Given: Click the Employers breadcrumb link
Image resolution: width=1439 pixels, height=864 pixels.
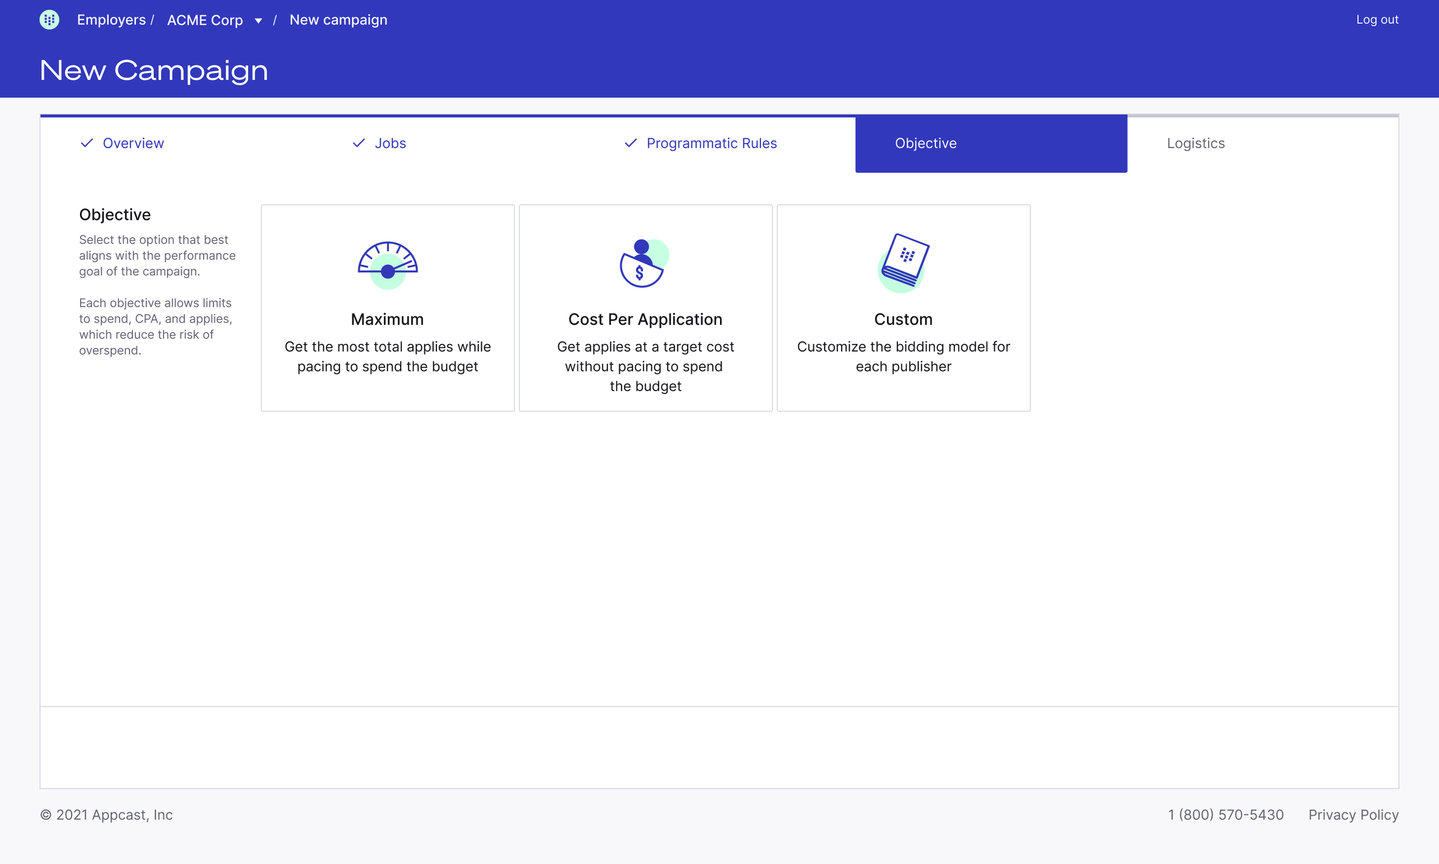Looking at the screenshot, I should point(111,20).
